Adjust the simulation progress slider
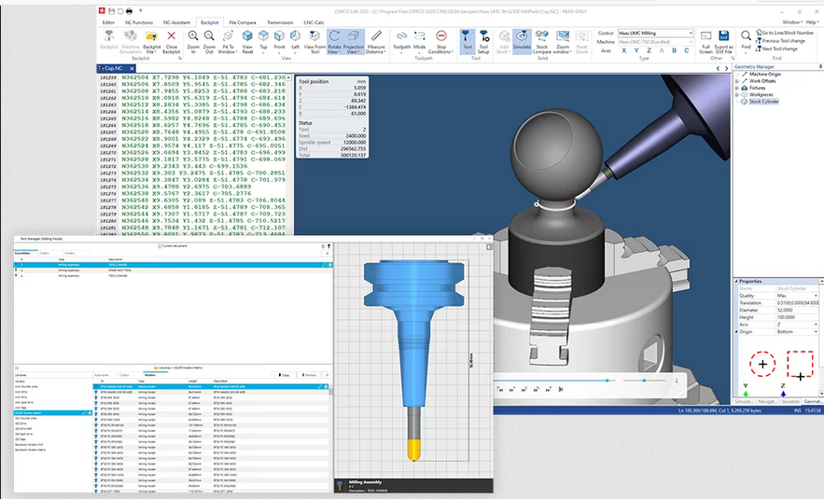 [x=608, y=381]
